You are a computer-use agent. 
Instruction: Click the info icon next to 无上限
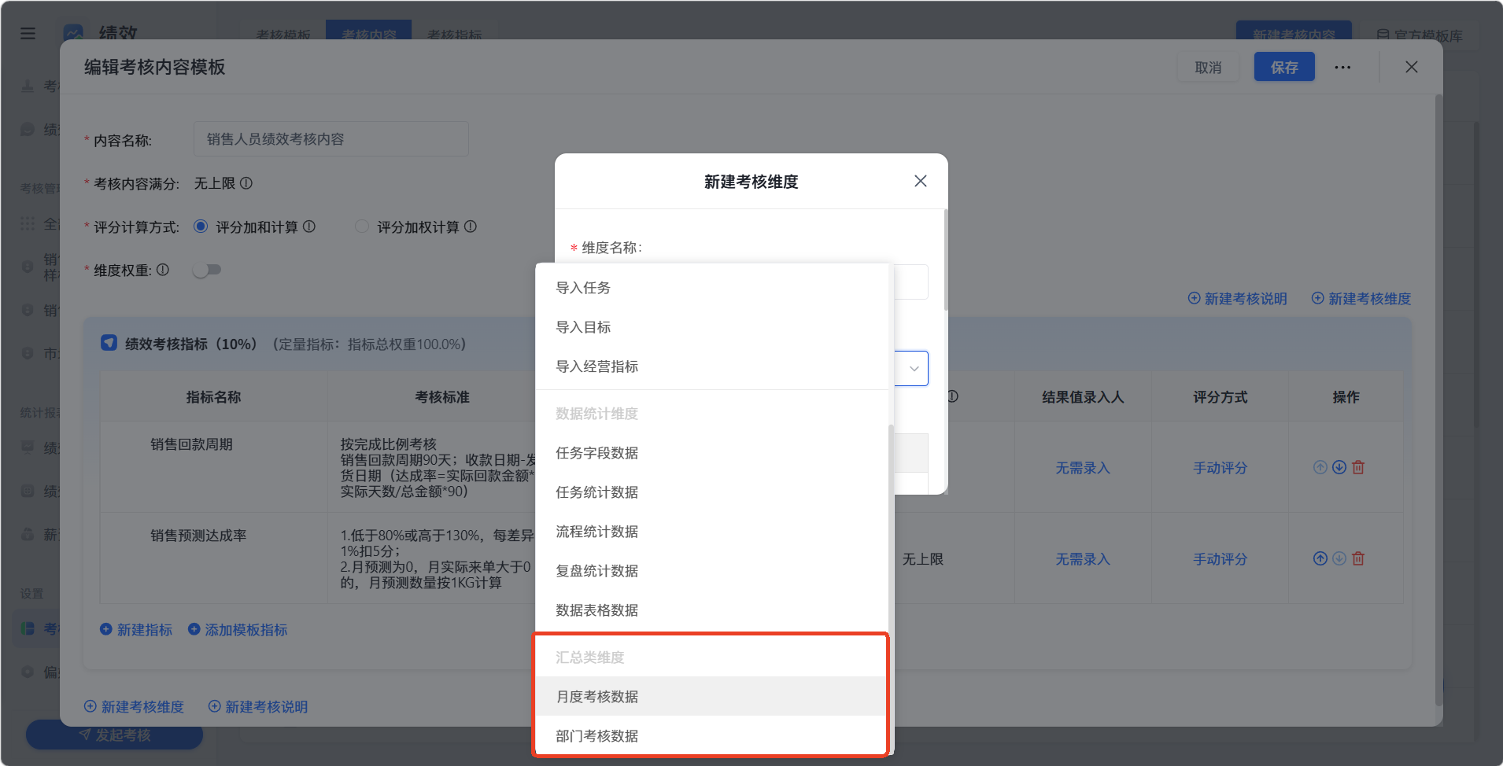246,182
